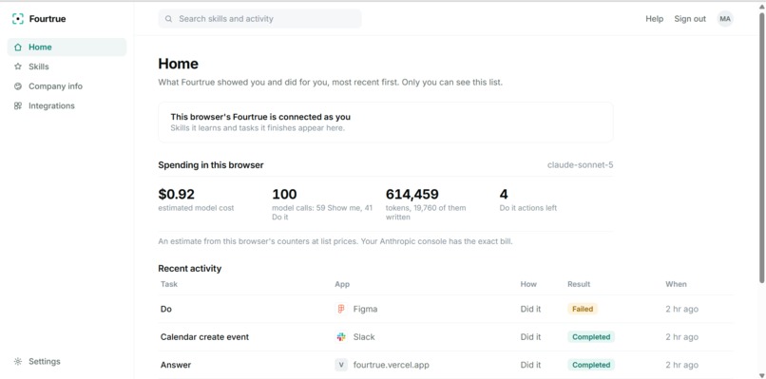Click Did it in the Figma row
This screenshot has width=766, height=379.
click(530, 309)
